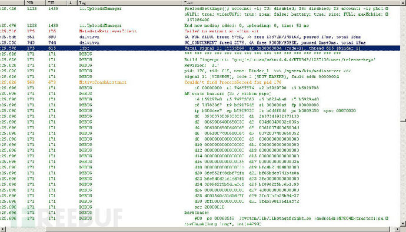Select the 'd20 / d21' register dump row
The width and height of the screenshot is (406, 232).
200,173
